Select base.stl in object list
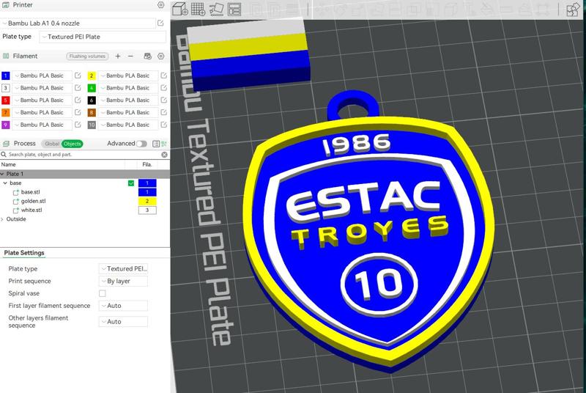This screenshot has width=586, height=393. [30, 192]
